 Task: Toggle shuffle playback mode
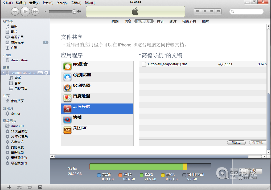19,187
